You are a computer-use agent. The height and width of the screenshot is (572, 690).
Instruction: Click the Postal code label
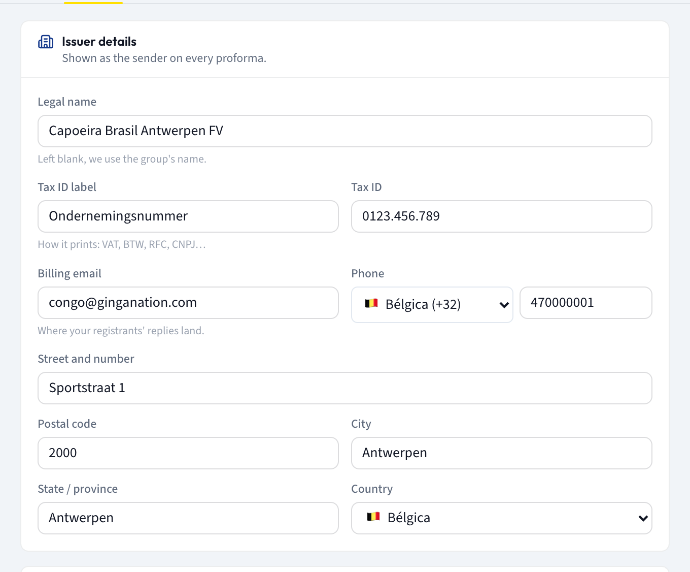click(67, 424)
